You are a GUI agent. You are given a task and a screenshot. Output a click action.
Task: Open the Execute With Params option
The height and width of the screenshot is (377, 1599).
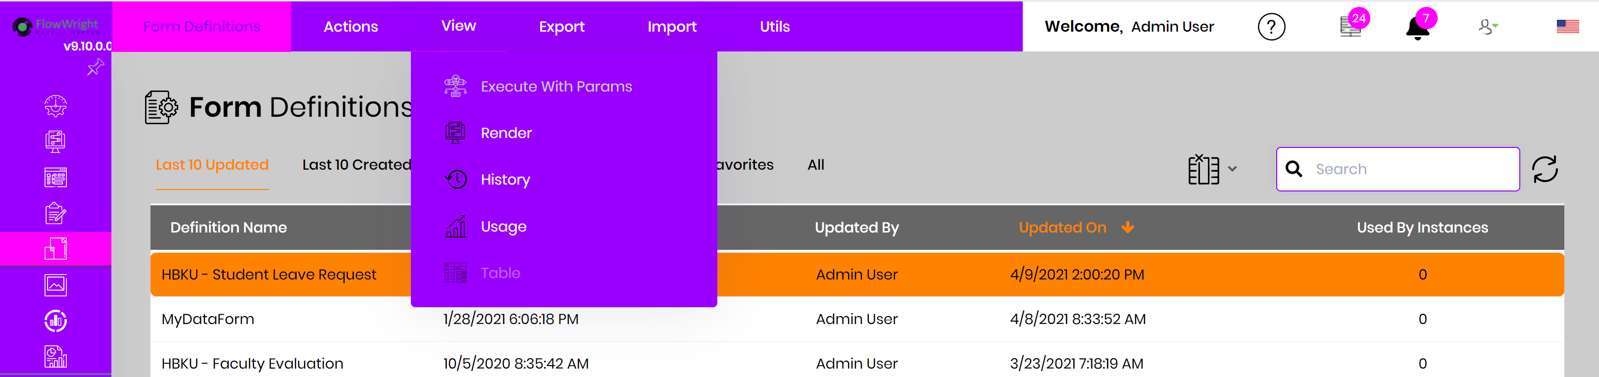555,86
